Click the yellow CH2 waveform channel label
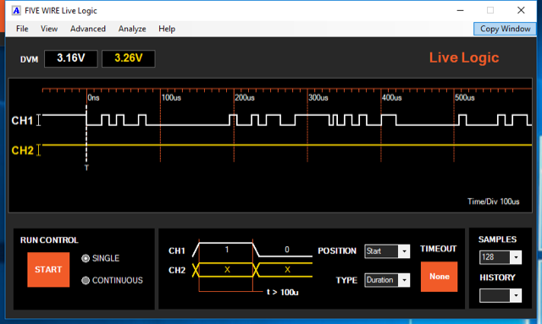Image resolution: width=542 pixels, height=324 pixels. pyautogui.click(x=23, y=151)
